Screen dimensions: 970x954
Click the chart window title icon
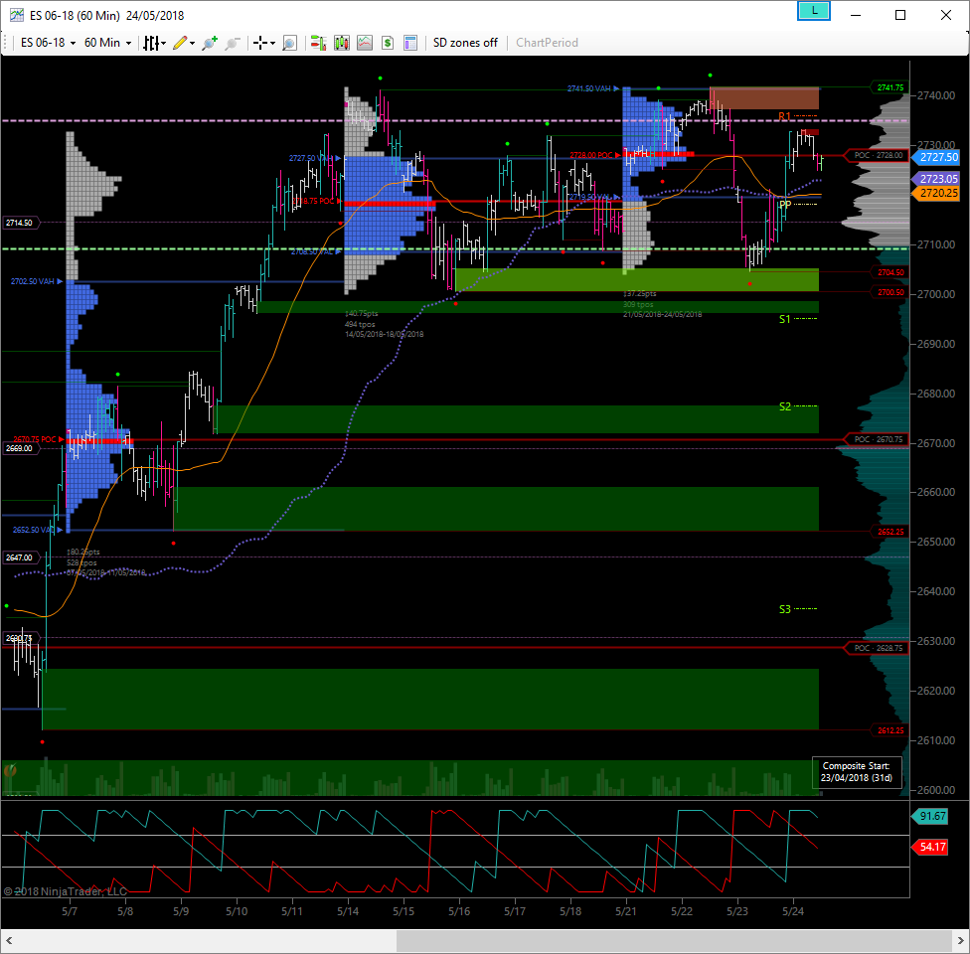point(17,15)
